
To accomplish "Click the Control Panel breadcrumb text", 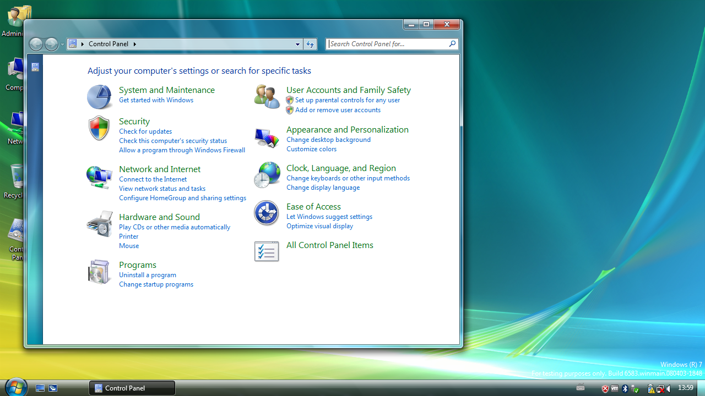I will 109,44.
